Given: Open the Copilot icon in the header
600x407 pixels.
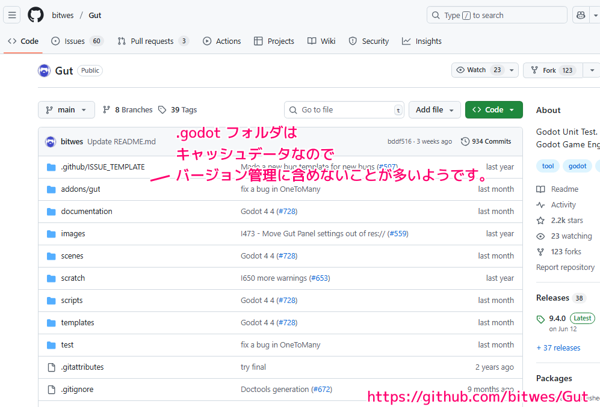Looking at the screenshot, I should pyautogui.click(x=580, y=14).
